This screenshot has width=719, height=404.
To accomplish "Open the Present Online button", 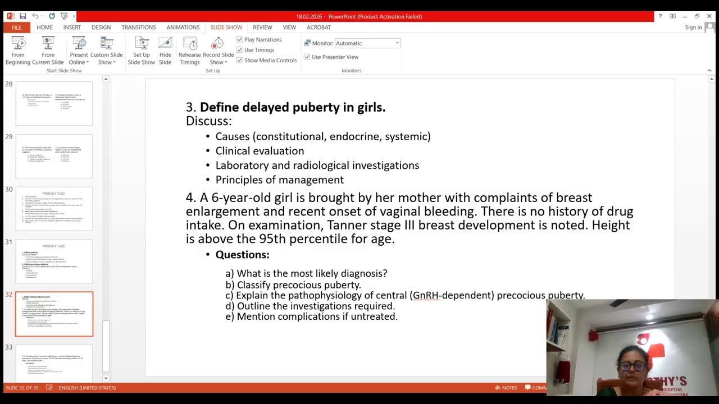I will (x=79, y=50).
